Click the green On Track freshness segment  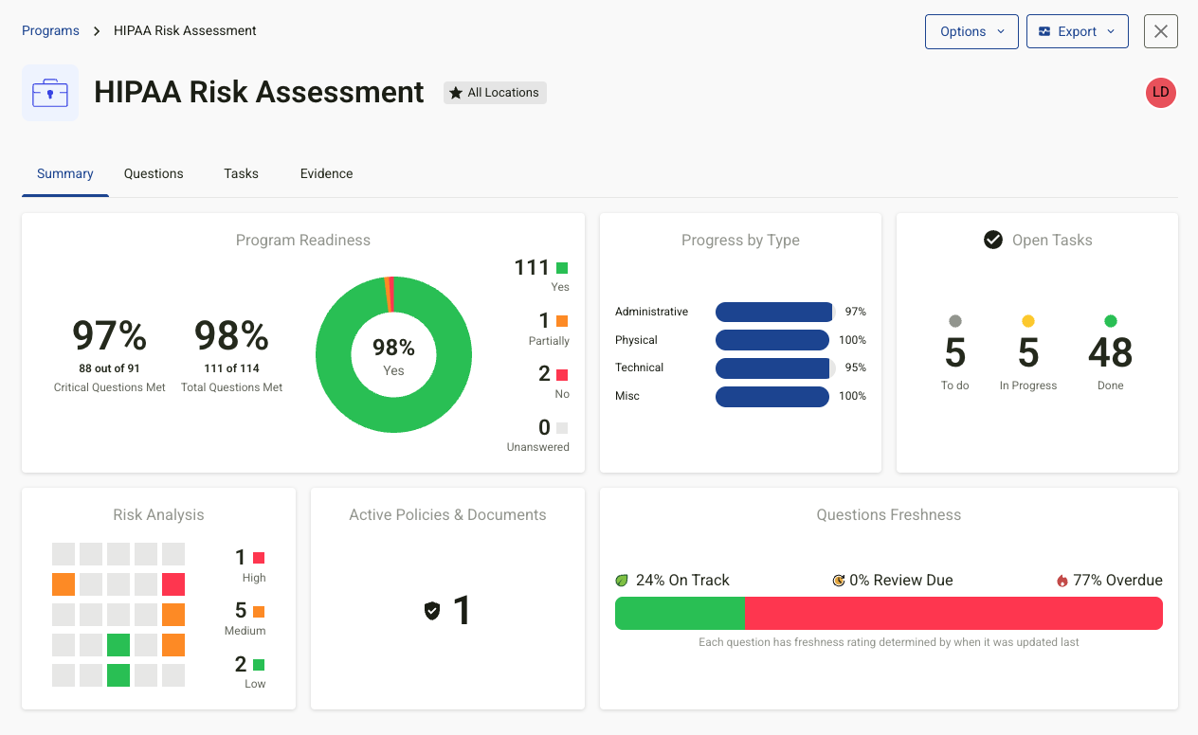680,614
